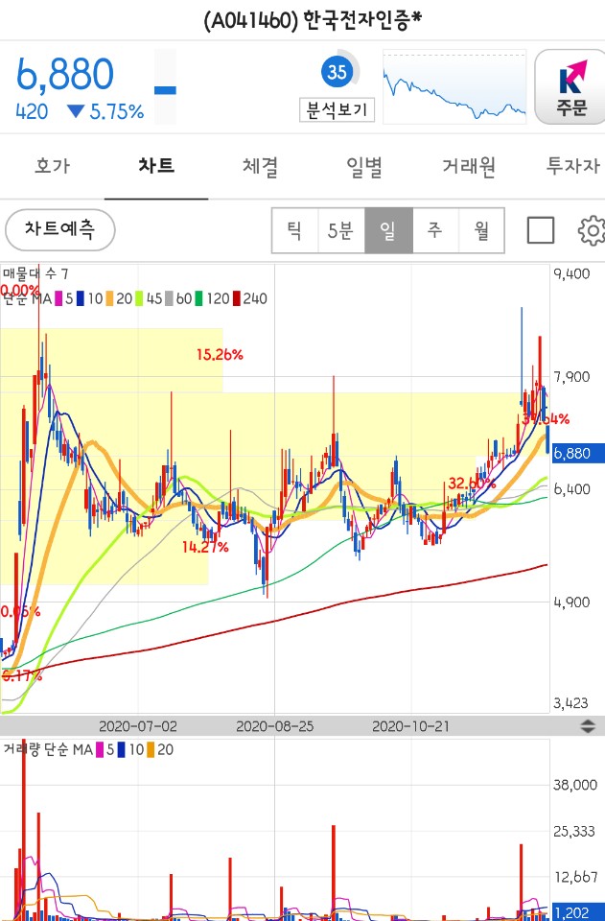Tap the 1,202 current volume tag
605x921 pixels.
tap(578, 912)
